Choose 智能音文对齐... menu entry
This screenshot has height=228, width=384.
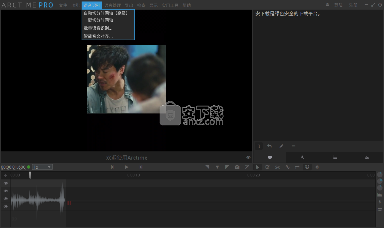(x=108, y=36)
